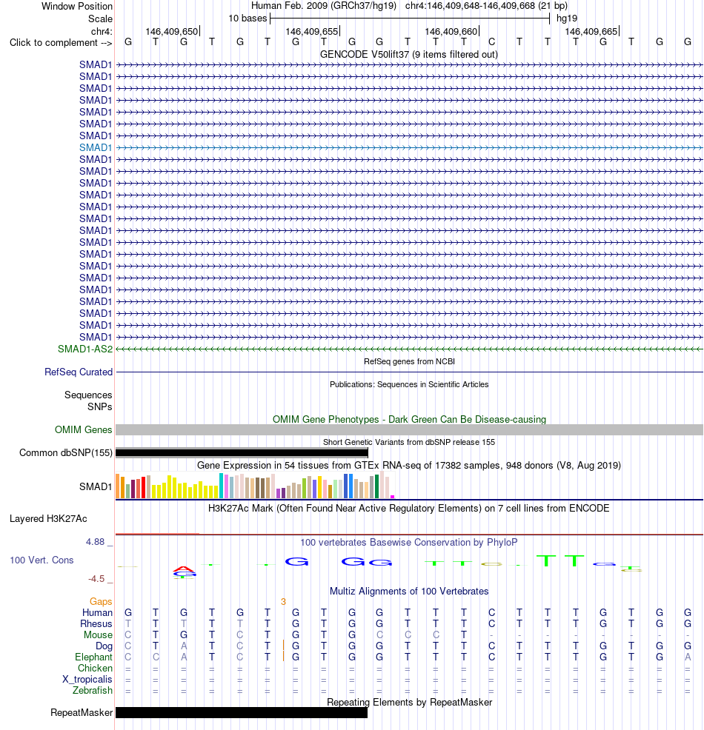Image resolution: width=704 pixels, height=730 pixels.
Task: Click the hg19 label beside scale bar
Action: [567, 19]
